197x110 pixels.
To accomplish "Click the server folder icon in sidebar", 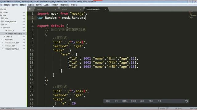I will (x=1, y=13).
